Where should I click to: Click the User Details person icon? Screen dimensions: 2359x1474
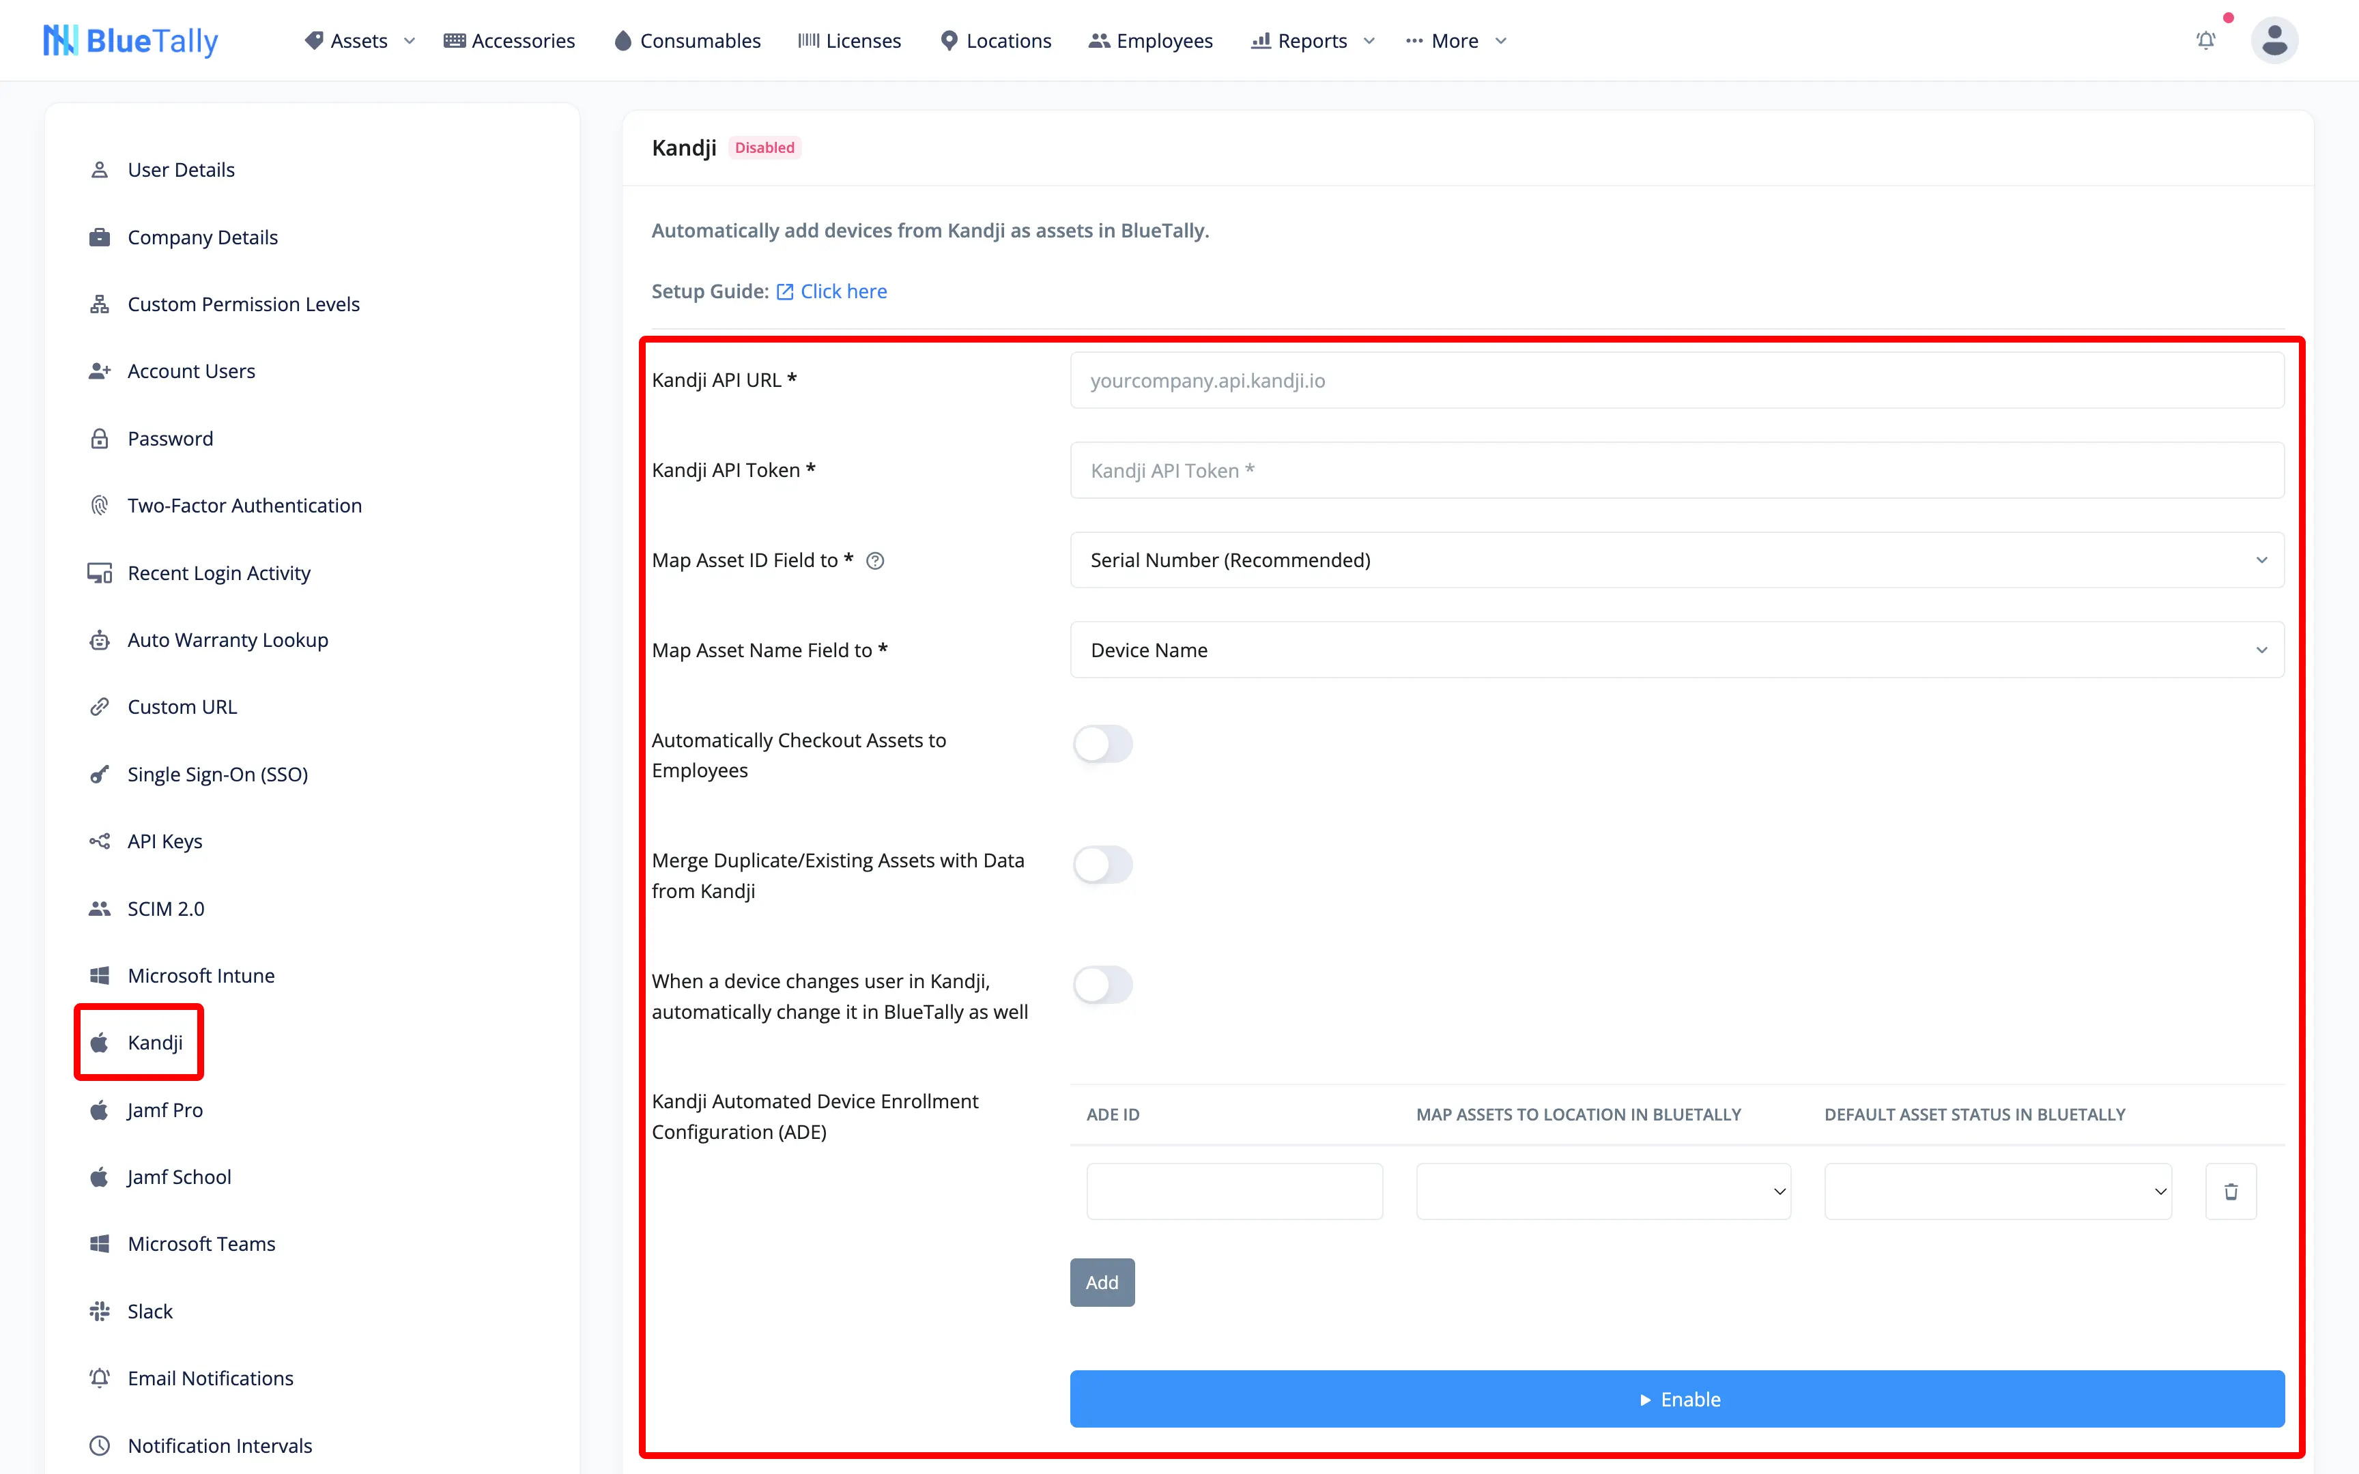coord(100,170)
